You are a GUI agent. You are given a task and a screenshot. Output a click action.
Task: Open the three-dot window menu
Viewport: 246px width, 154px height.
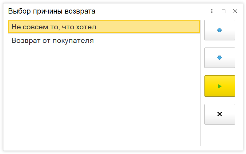212,11
